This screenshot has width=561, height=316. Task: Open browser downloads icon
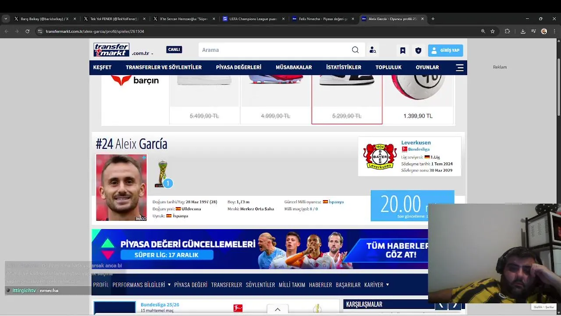click(x=523, y=31)
